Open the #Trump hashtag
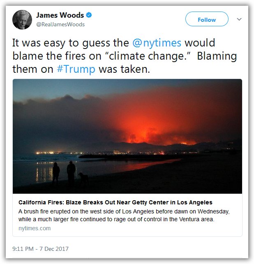Image resolution: width=254 pixels, height=264 pixels. [76, 69]
